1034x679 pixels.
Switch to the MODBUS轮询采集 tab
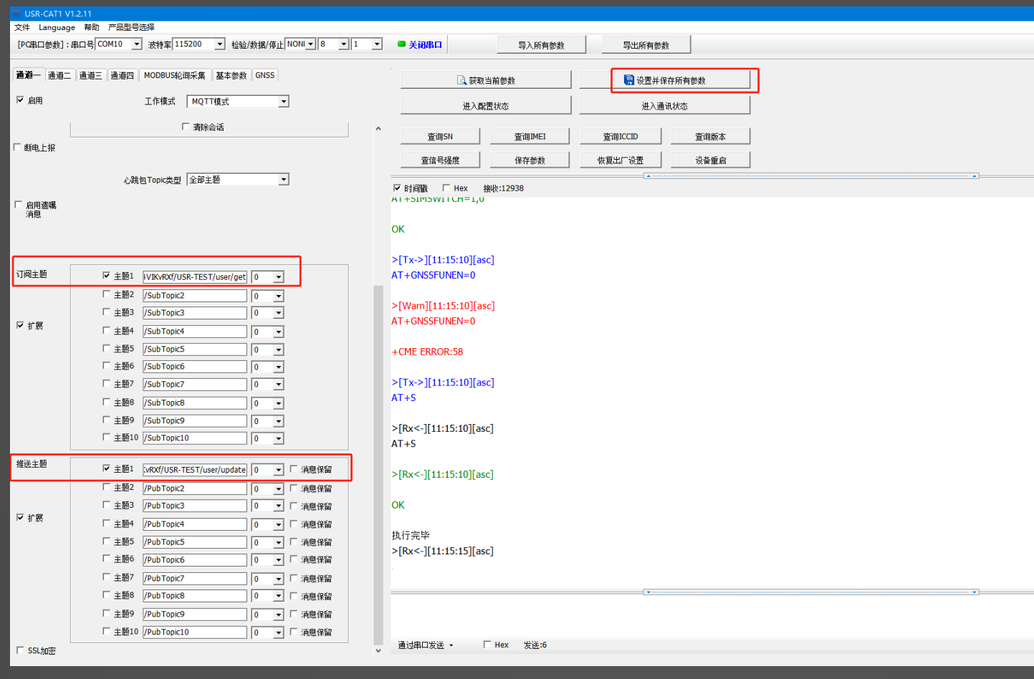174,75
